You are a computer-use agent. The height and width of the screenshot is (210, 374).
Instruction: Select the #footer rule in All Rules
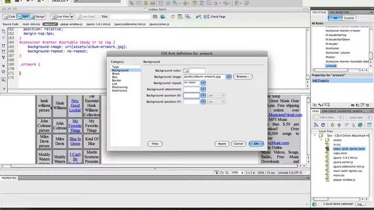click(330, 57)
